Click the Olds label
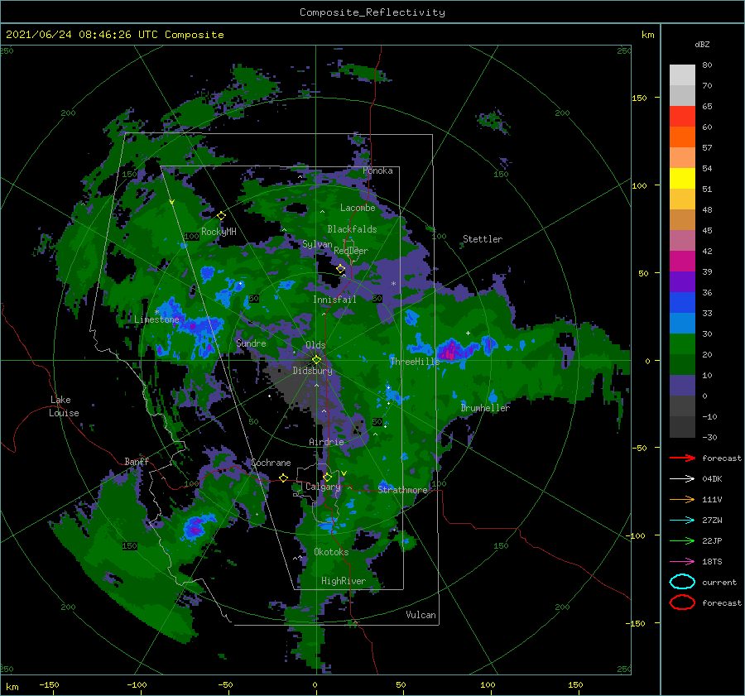 click(315, 345)
